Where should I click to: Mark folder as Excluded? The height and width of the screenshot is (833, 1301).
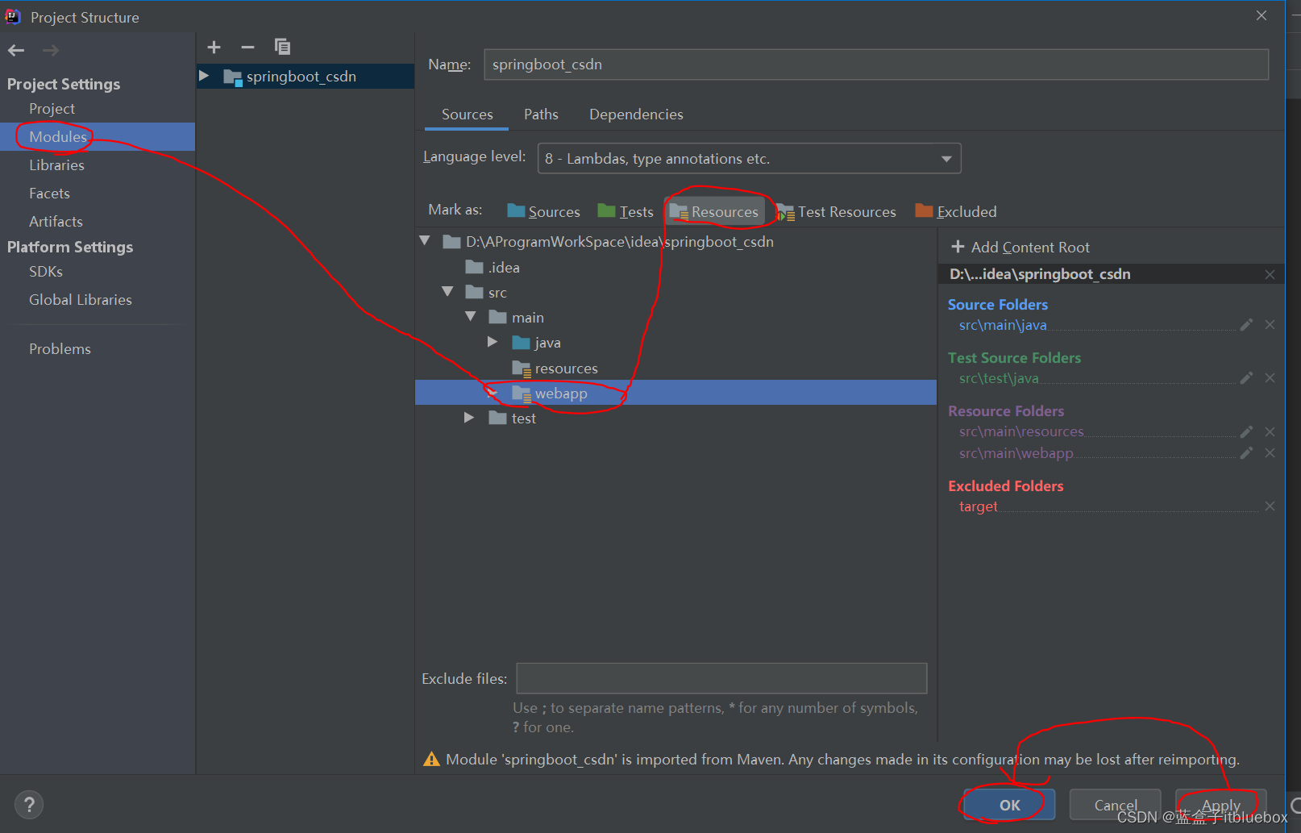pos(956,211)
